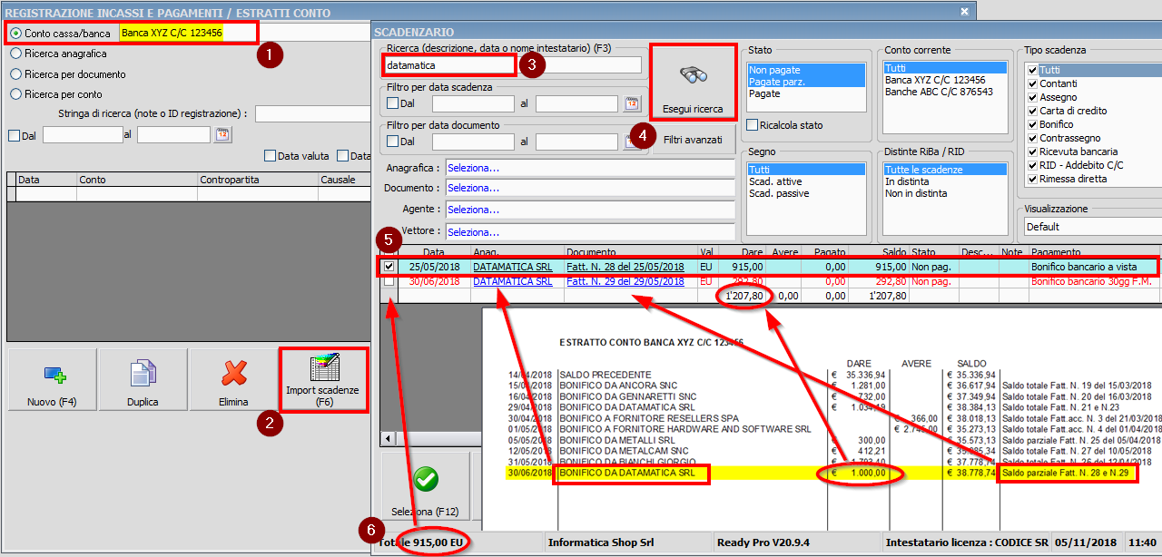Choose Ricerca per conto radio option
Viewport: 1162px width, 557px height.
coord(15,94)
